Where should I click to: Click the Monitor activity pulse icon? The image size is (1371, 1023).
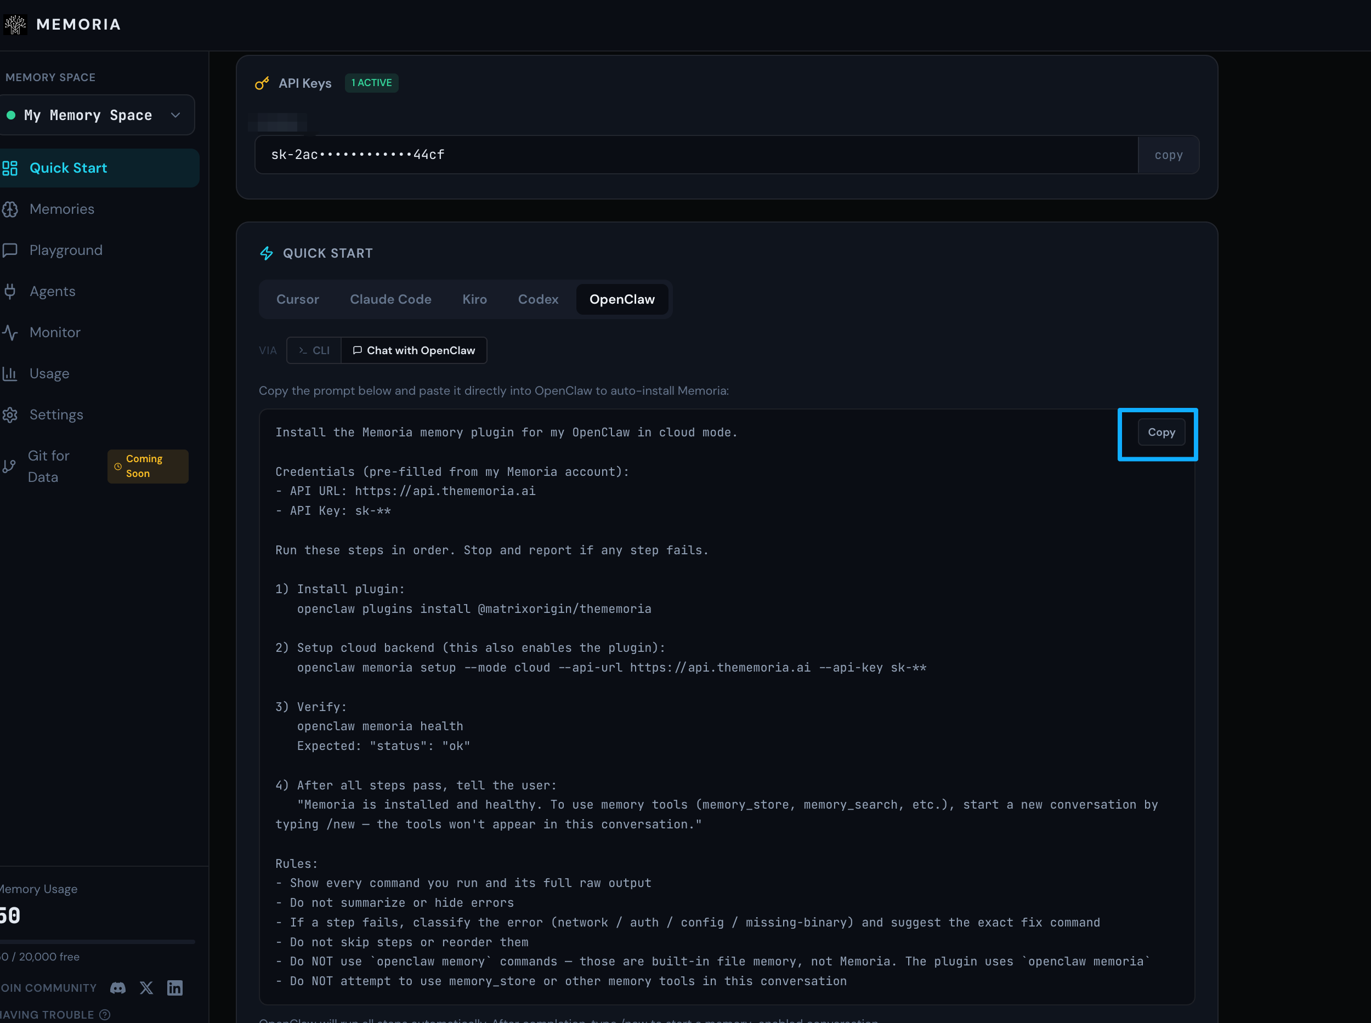point(10,333)
